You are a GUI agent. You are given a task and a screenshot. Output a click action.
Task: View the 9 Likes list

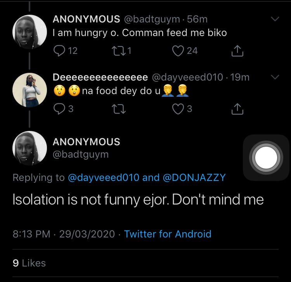pos(29,263)
